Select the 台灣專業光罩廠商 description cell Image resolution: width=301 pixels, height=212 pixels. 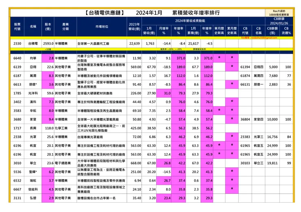[102, 137]
